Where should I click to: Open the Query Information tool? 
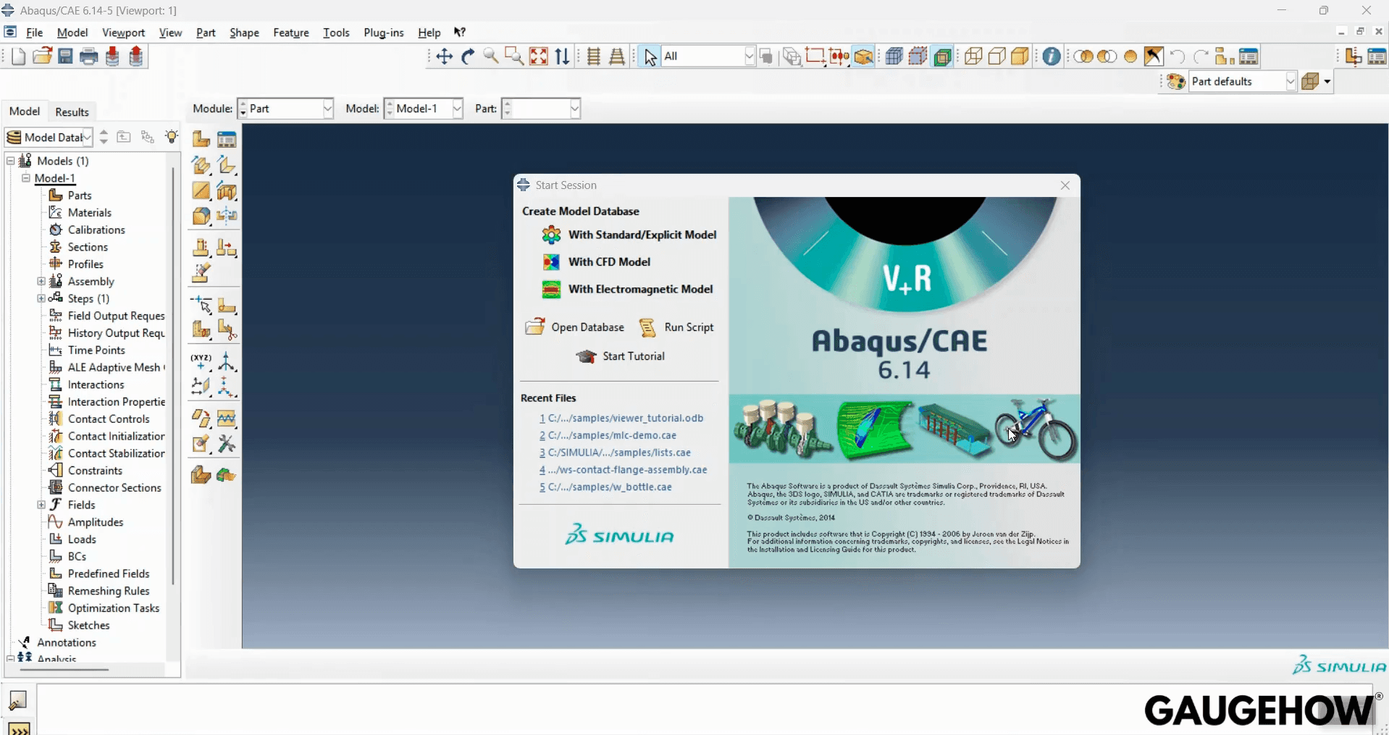1052,56
